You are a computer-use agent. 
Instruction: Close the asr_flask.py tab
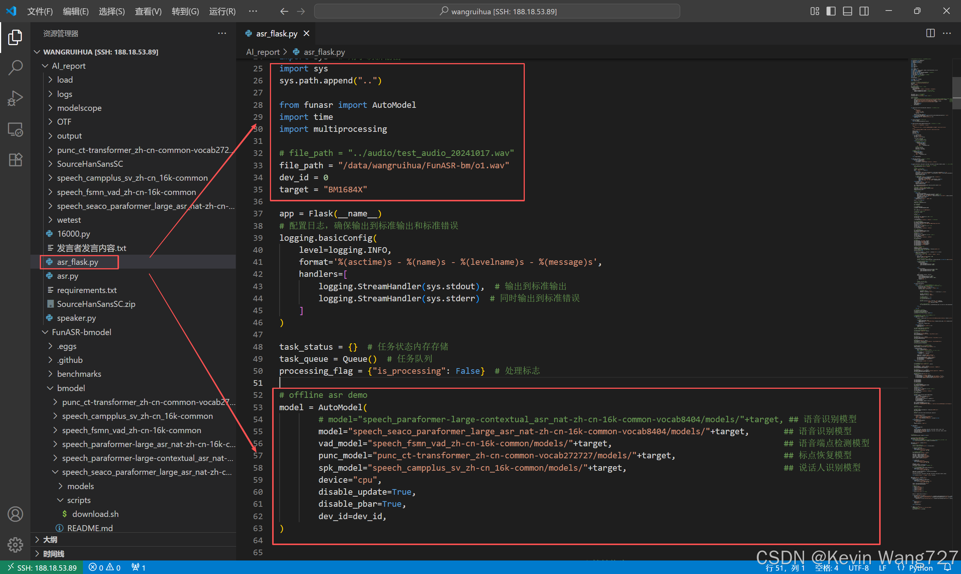tap(306, 33)
